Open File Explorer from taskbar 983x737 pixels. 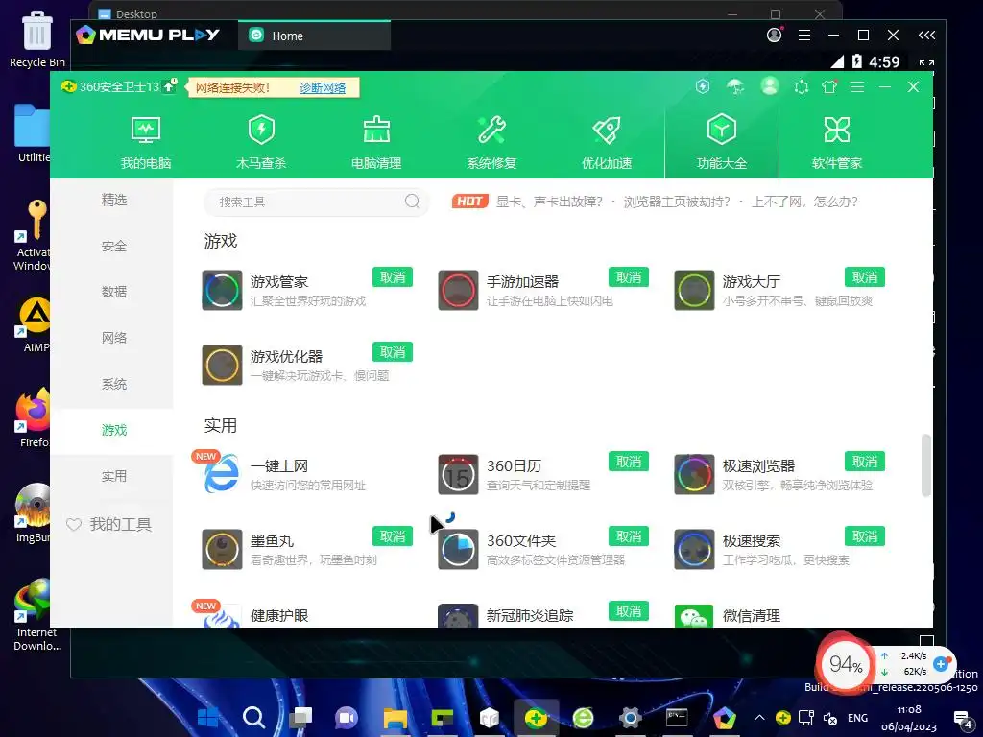tap(395, 718)
